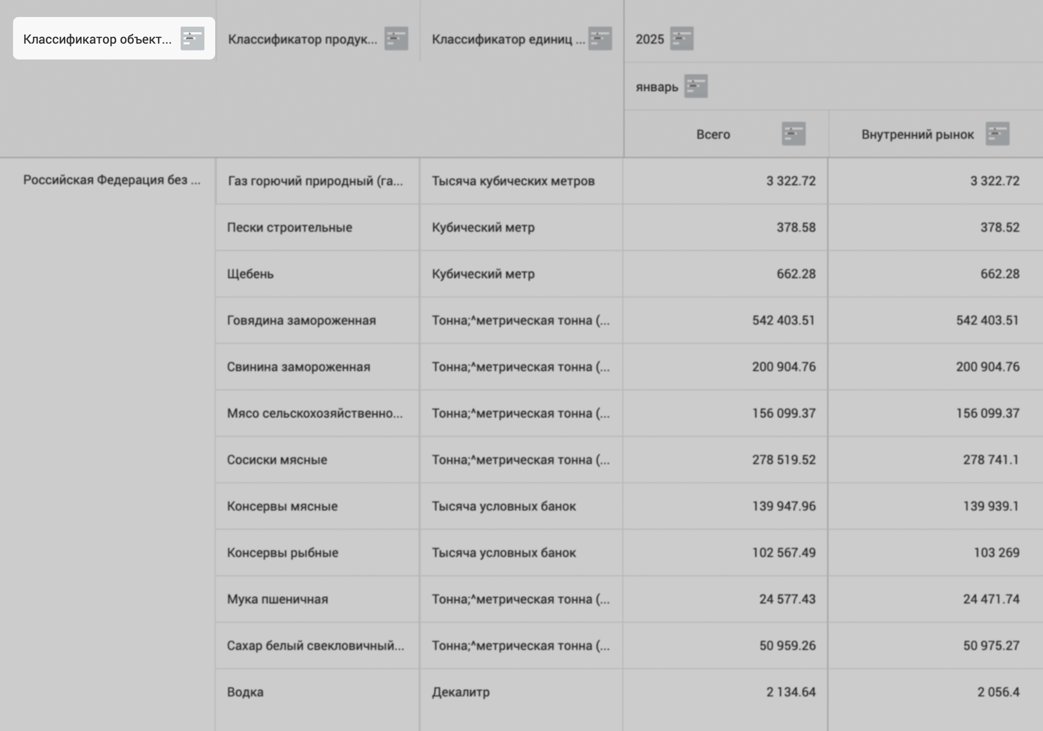The image size is (1043, 731).
Task: Select the Сосиски мясные product cell
Action: pos(277,460)
